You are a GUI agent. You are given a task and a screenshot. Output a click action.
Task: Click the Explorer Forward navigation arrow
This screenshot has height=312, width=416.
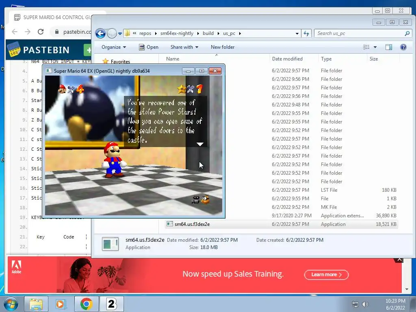112,33
